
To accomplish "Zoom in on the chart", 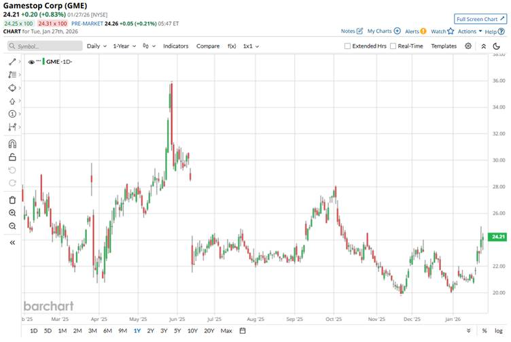I will (12, 213).
